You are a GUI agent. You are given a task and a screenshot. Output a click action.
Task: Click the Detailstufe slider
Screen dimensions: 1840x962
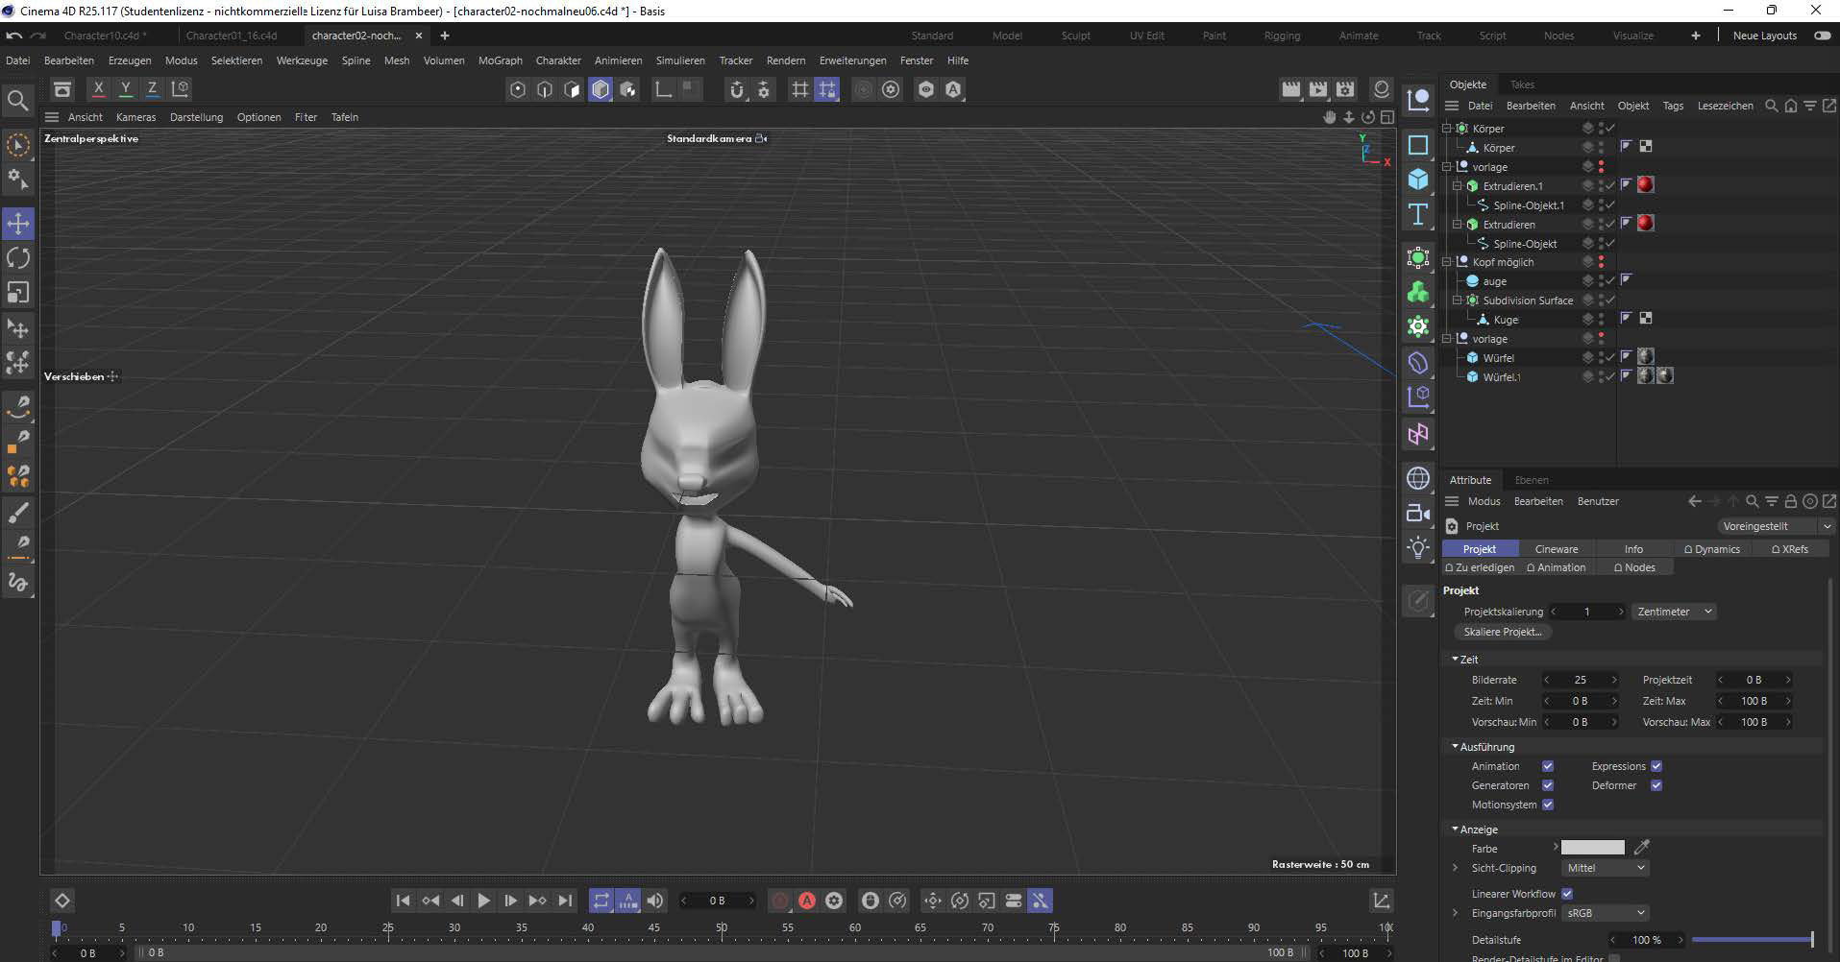point(1753,939)
